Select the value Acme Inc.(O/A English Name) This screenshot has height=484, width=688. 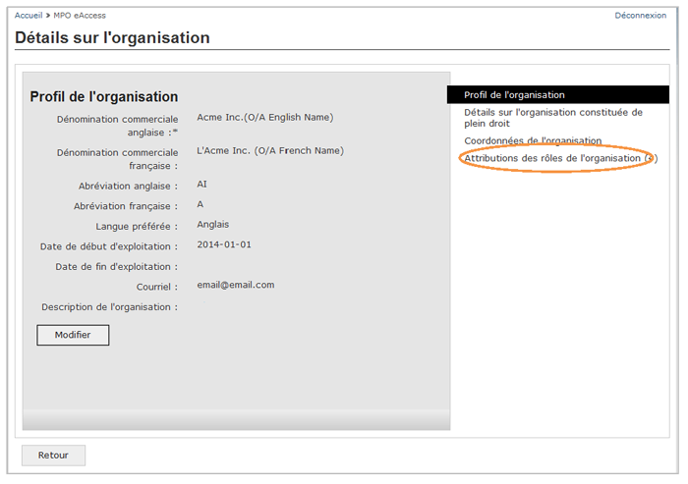coord(265,118)
